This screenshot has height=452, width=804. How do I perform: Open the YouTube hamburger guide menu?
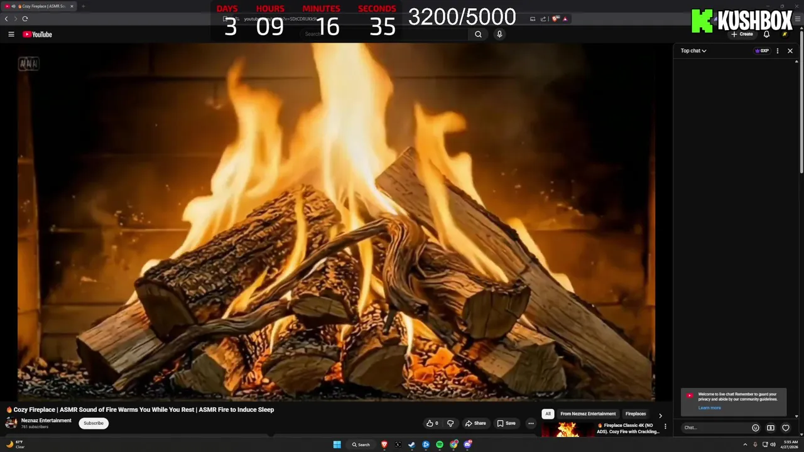pos(11,35)
